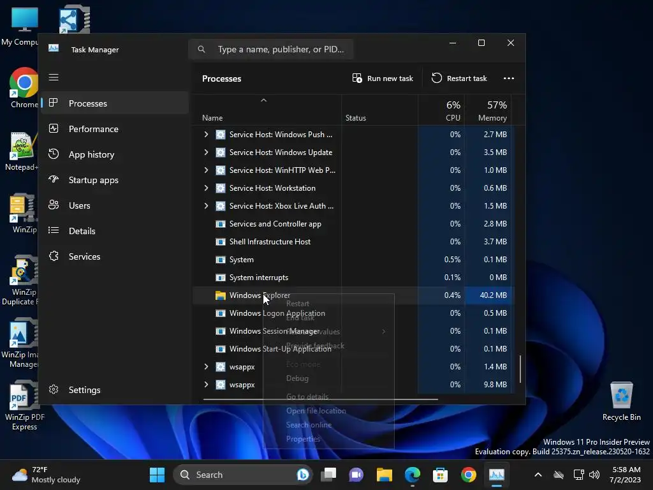Click the network icon in the system tray
Screen dimensions: 653x490
(x=578, y=475)
